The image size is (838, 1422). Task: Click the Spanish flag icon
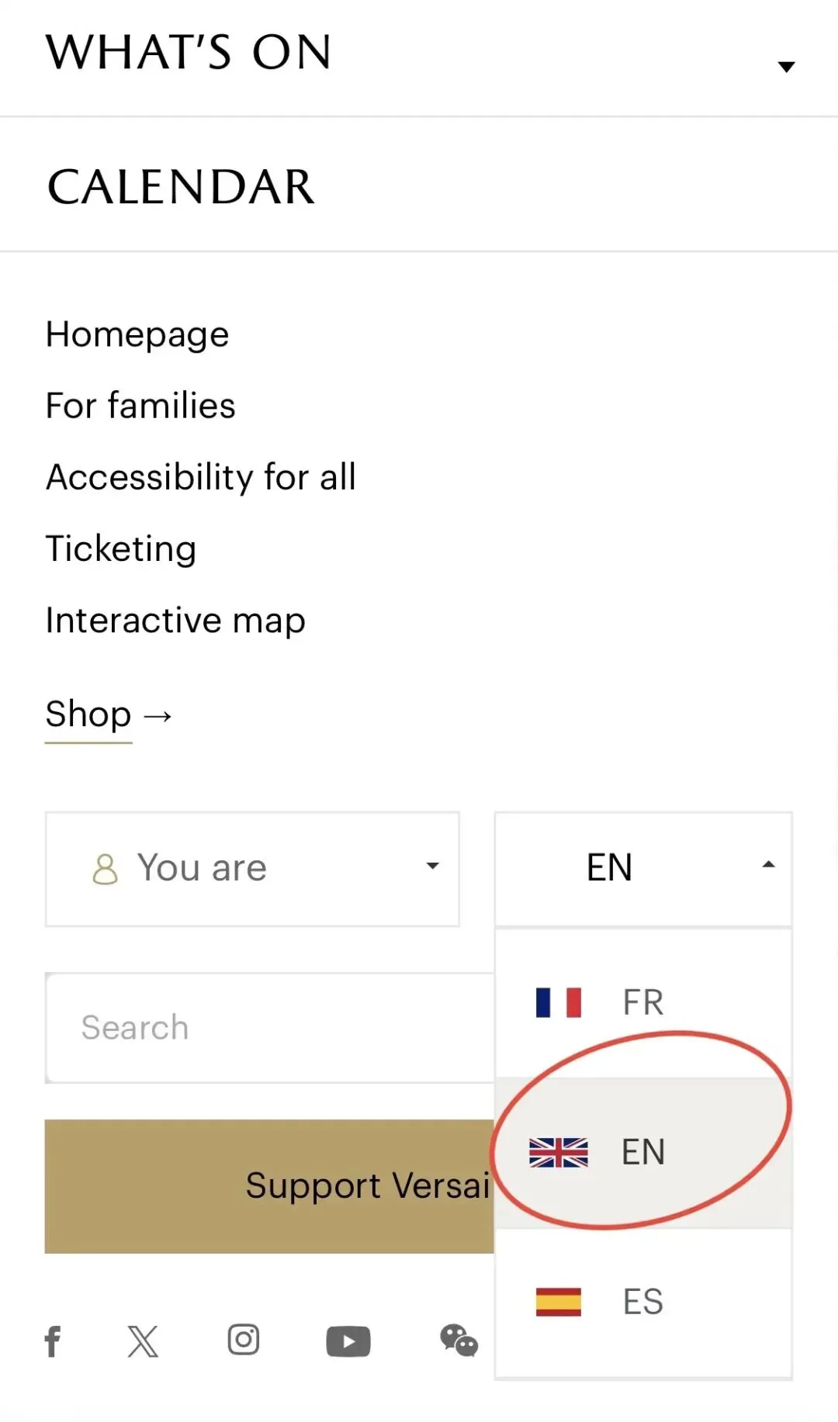point(559,1302)
